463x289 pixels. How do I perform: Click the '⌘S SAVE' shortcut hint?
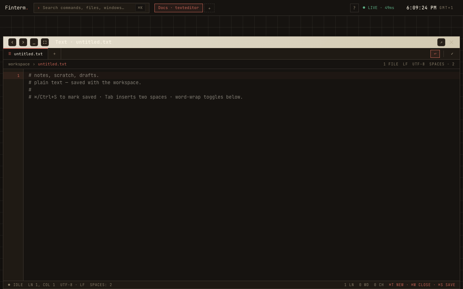pos(447,285)
